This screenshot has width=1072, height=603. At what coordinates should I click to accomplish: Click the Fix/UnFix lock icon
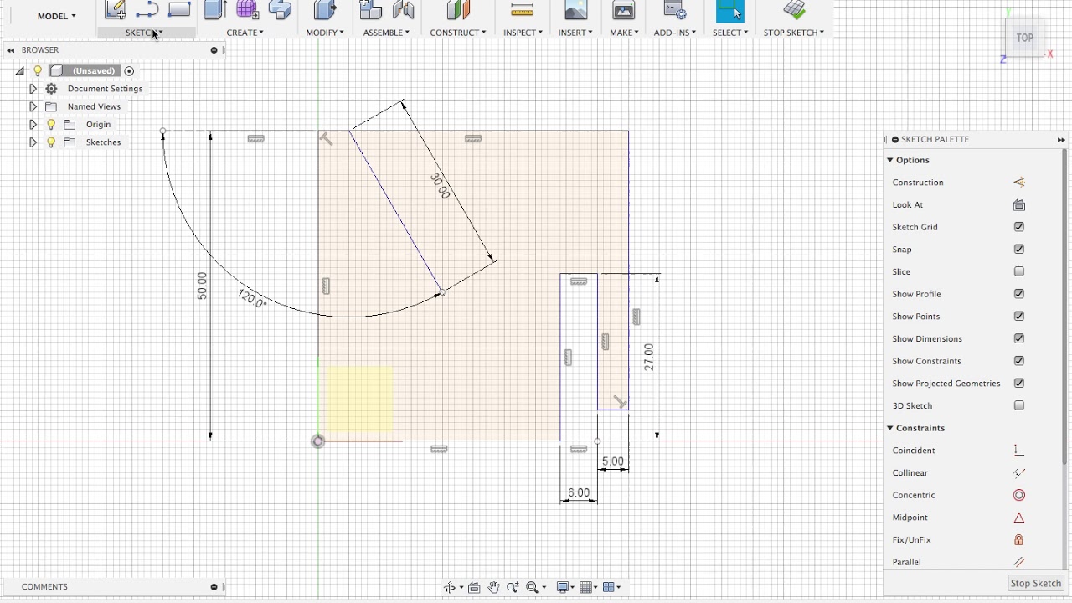tap(1019, 540)
